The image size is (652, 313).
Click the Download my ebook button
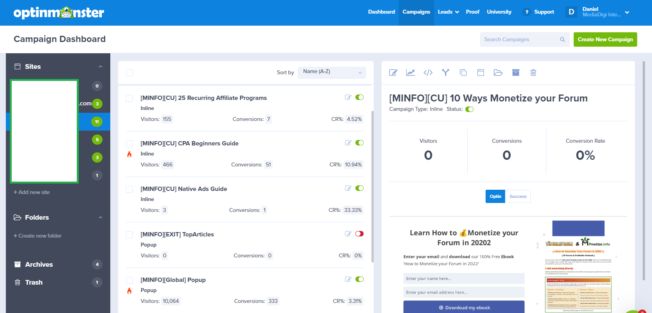(464, 307)
